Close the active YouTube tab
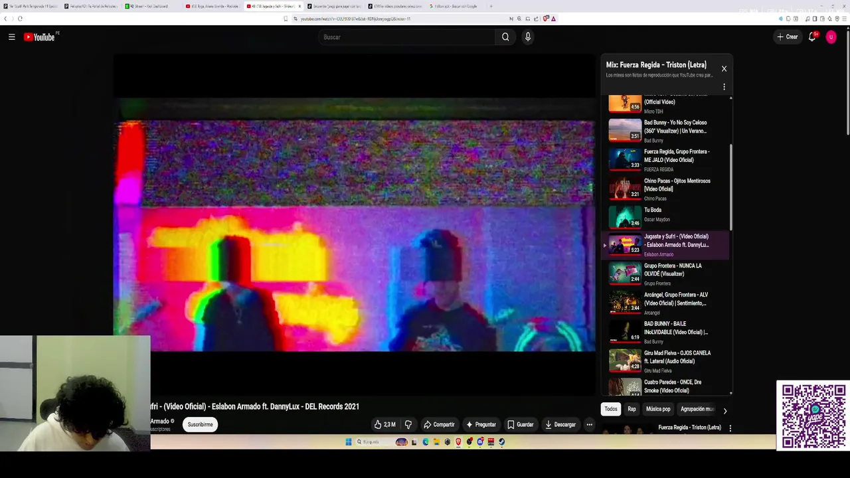The width and height of the screenshot is (850, 478). (x=299, y=6)
